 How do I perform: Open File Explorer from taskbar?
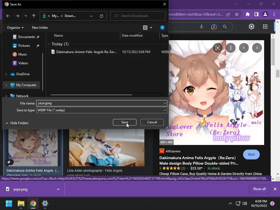point(21,203)
